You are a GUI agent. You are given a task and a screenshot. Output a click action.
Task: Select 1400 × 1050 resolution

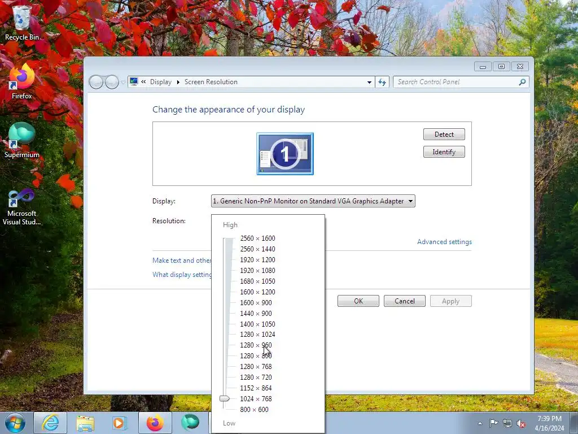(x=257, y=324)
